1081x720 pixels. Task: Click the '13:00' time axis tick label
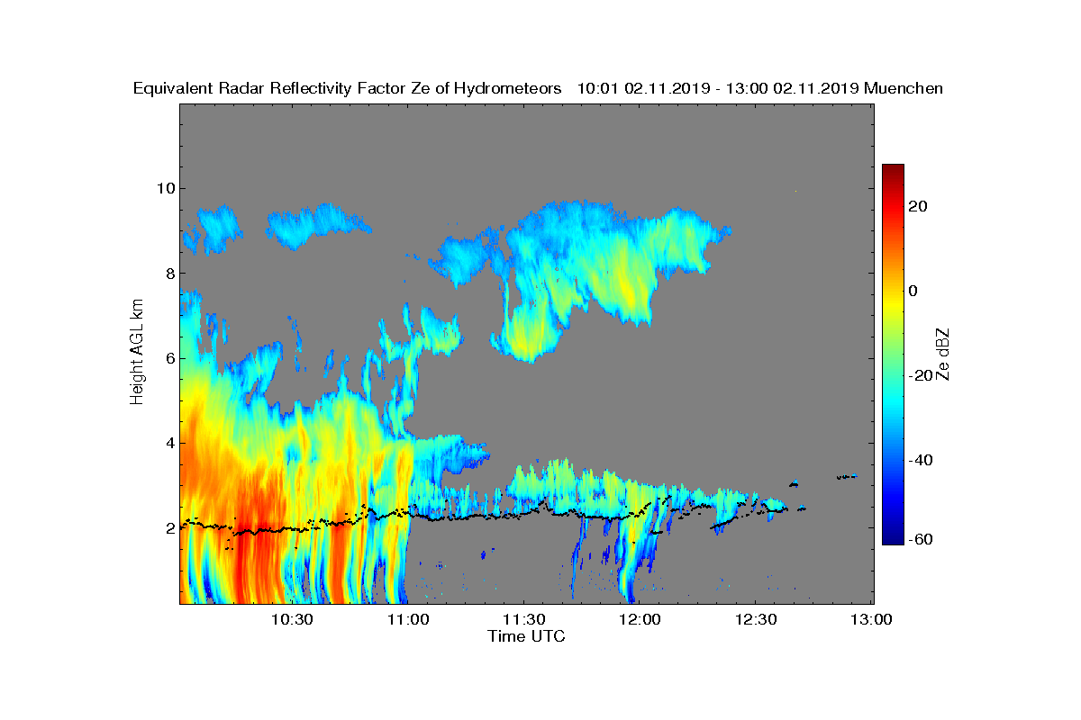click(x=873, y=619)
